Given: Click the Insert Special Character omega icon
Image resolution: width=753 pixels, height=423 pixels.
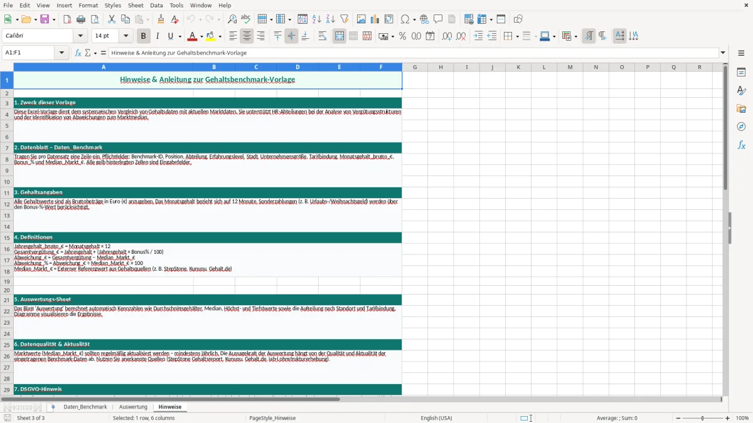Looking at the screenshot, I should (405, 19).
